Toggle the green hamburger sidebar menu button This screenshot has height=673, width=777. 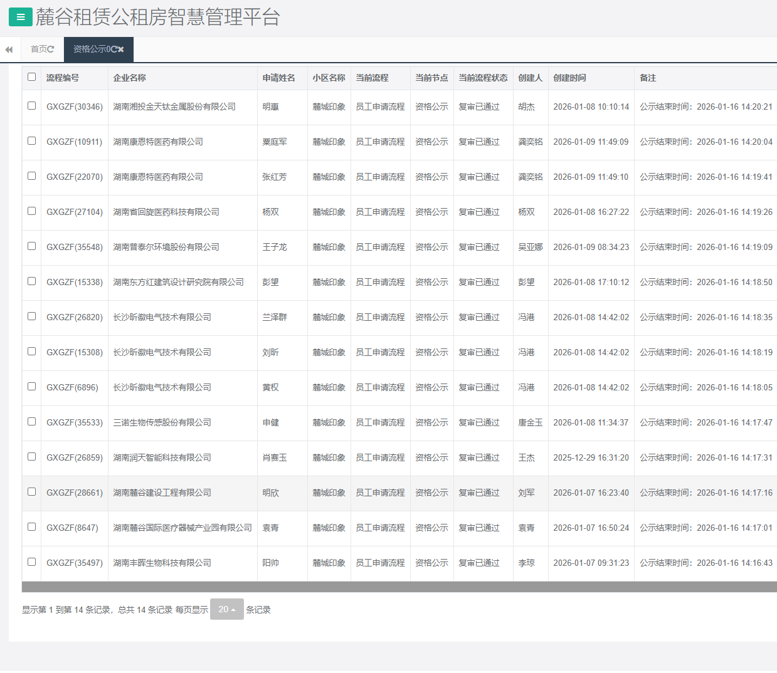20,17
